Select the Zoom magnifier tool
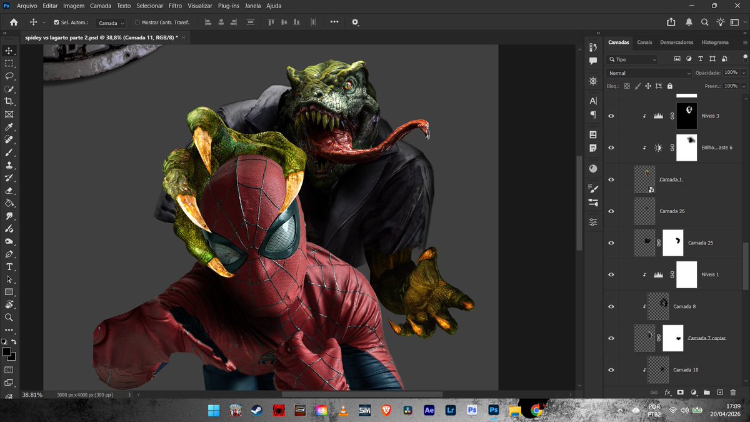 (x=9, y=318)
